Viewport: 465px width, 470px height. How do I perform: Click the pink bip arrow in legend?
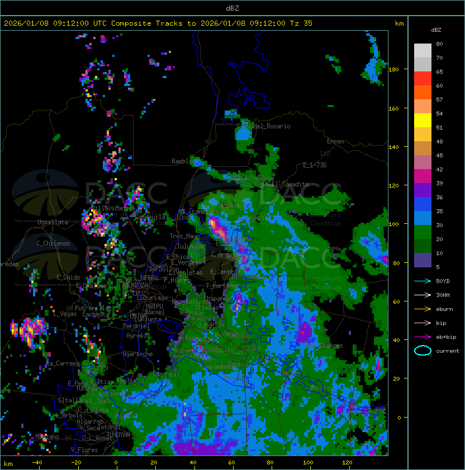[423, 323]
